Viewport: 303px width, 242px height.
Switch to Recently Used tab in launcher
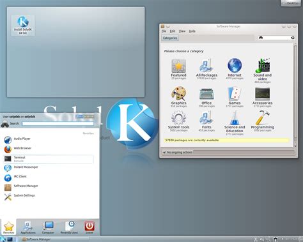pos(69,227)
